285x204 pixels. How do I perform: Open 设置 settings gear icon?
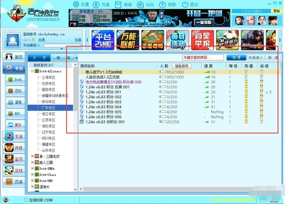(76, 4)
